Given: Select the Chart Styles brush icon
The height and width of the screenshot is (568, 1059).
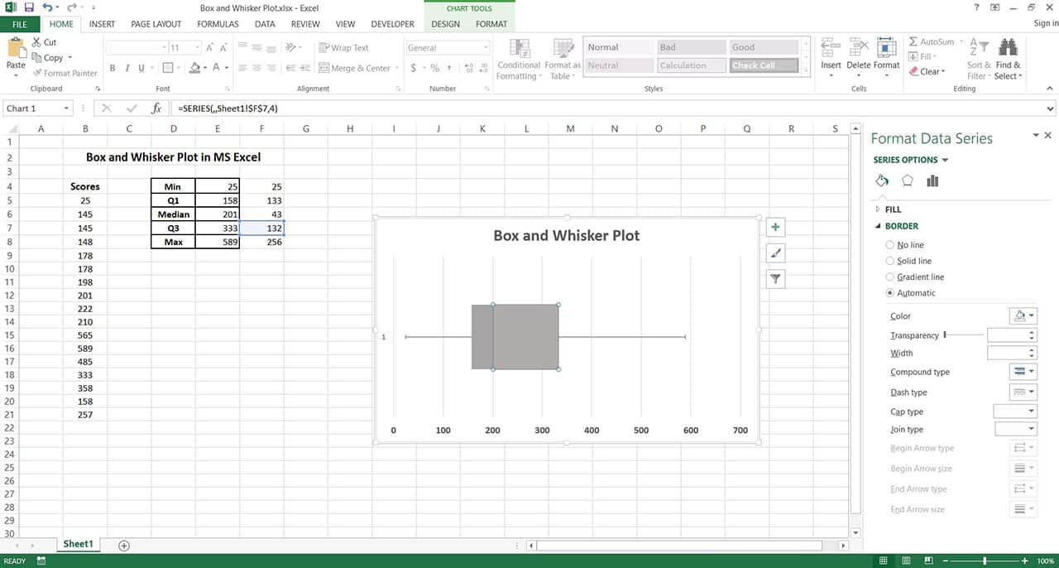Looking at the screenshot, I should pos(774,253).
